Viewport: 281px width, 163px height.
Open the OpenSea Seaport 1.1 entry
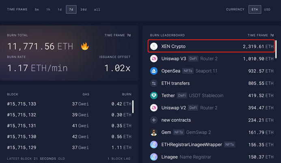[x=212, y=71]
